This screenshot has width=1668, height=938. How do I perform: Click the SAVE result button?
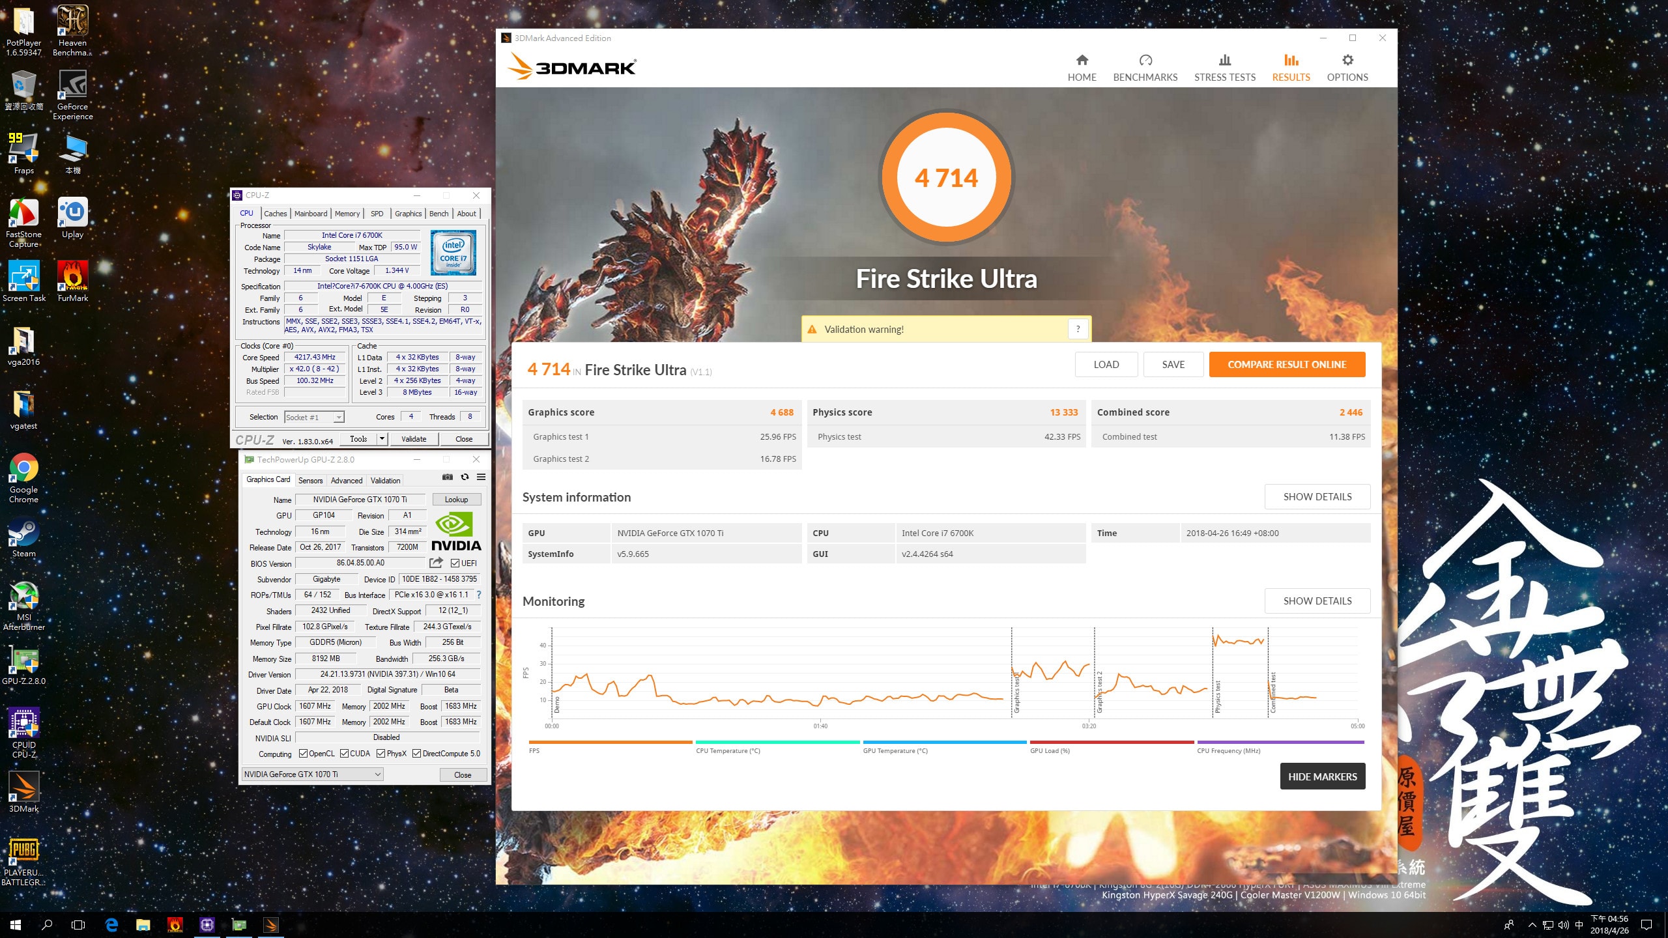click(x=1173, y=365)
